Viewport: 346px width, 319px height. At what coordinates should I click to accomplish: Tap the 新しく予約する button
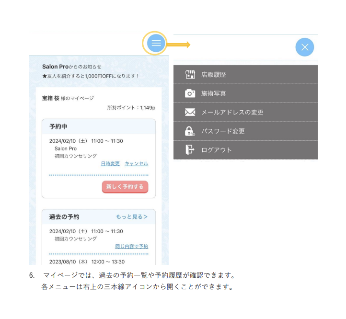[x=125, y=187]
